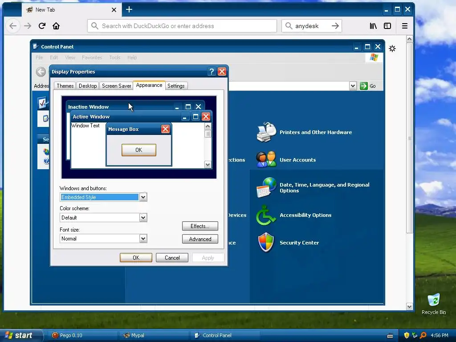
Task: Click the search arrow next to anydesk
Action: (335, 26)
